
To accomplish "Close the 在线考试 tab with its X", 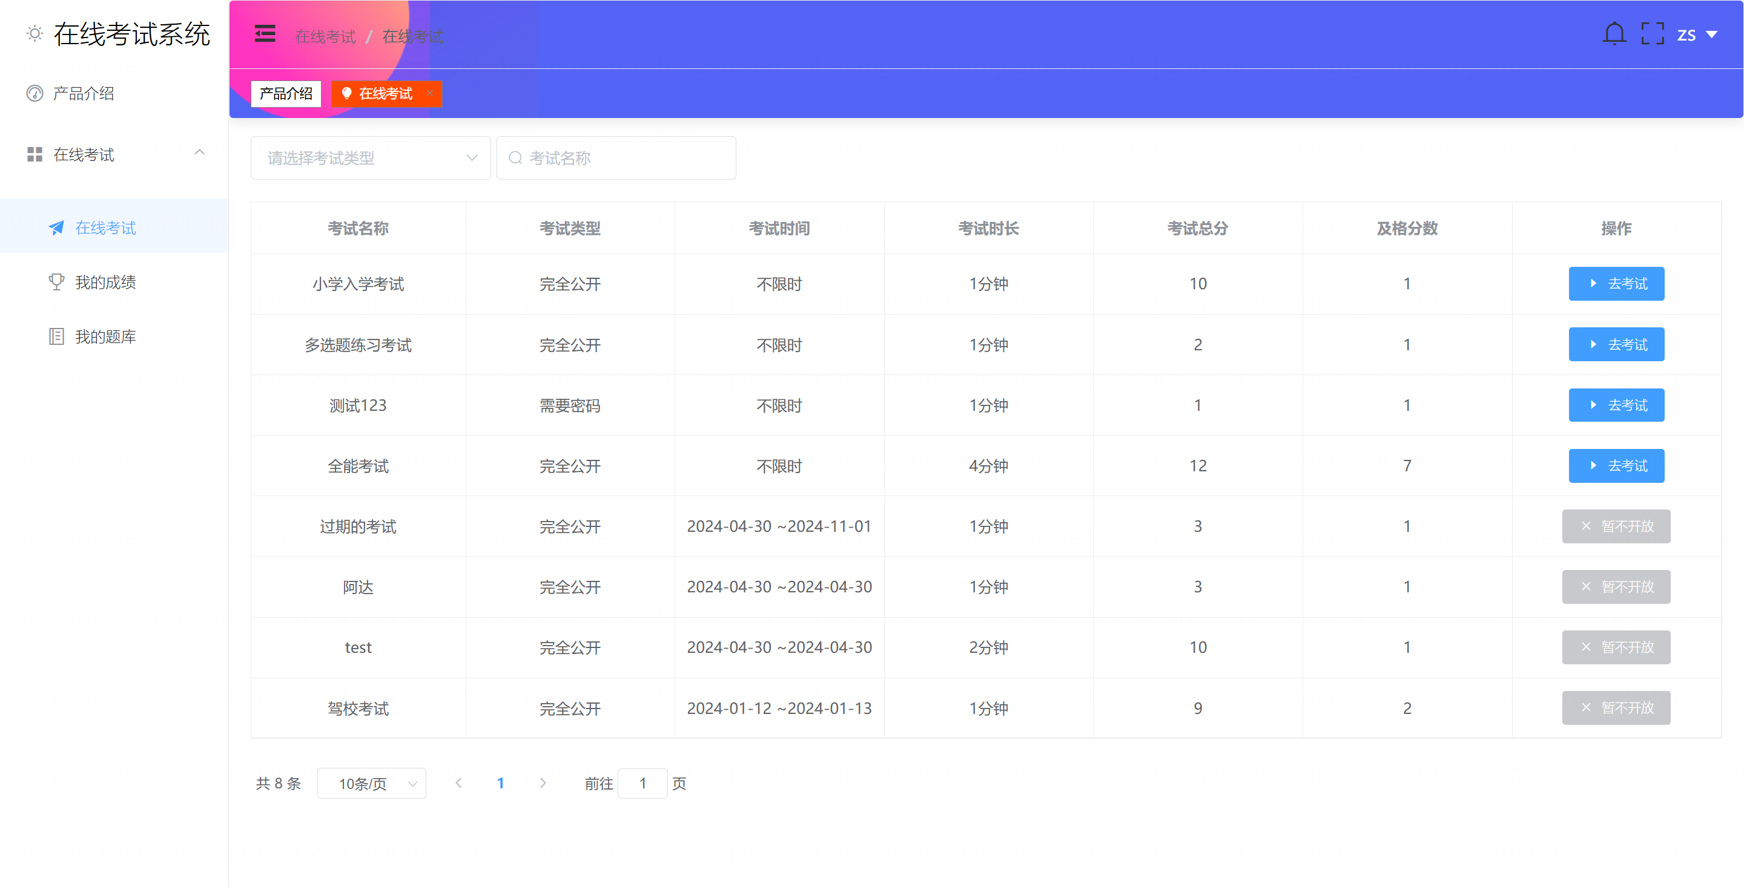I will tap(429, 93).
